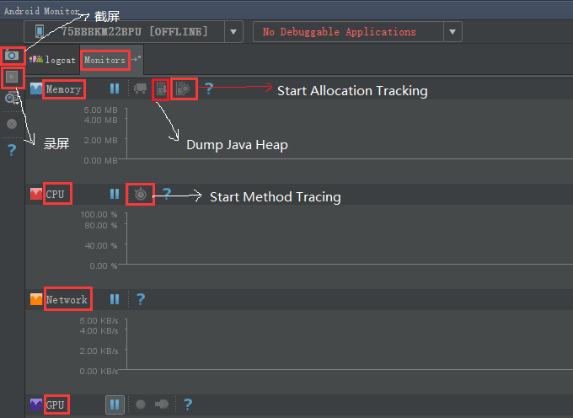Click the Network monitor label
Image resolution: width=573 pixels, height=418 pixels.
[x=67, y=300]
